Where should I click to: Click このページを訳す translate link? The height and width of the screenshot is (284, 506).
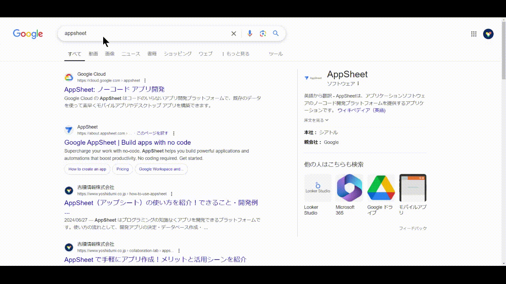tap(152, 133)
